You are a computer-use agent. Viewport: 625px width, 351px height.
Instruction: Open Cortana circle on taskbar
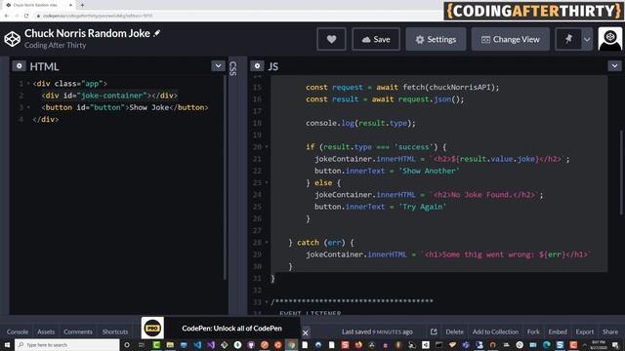[x=127, y=344]
